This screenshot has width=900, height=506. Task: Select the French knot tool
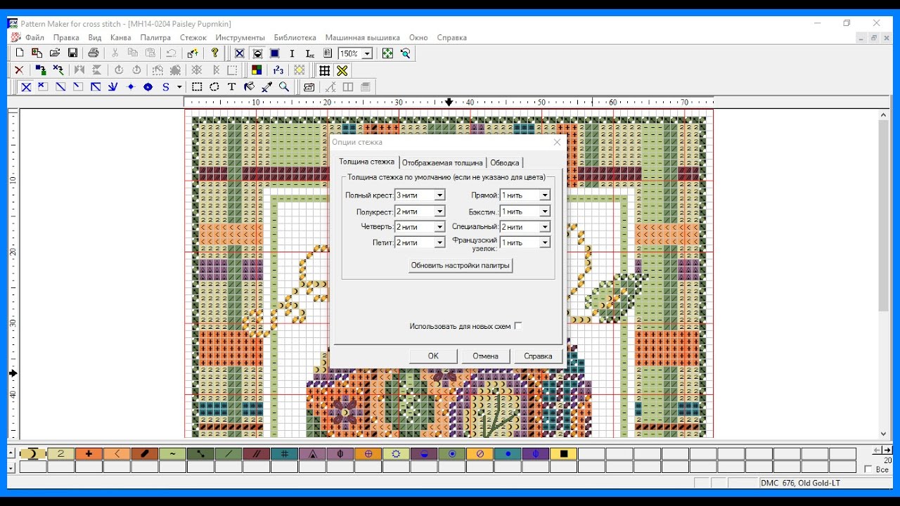pos(130,87)
